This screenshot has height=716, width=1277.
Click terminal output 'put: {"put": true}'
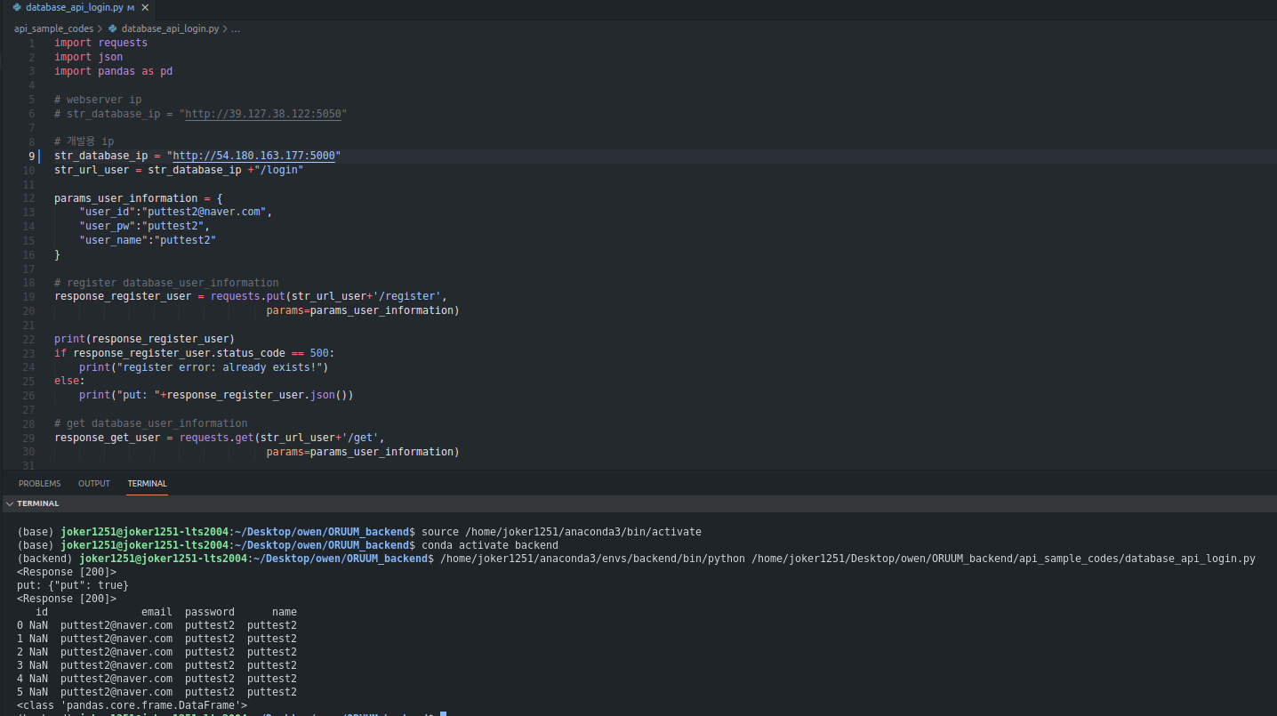point(73,585)
